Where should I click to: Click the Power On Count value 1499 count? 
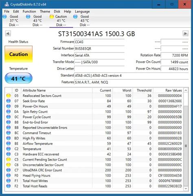tap(175, 62)
